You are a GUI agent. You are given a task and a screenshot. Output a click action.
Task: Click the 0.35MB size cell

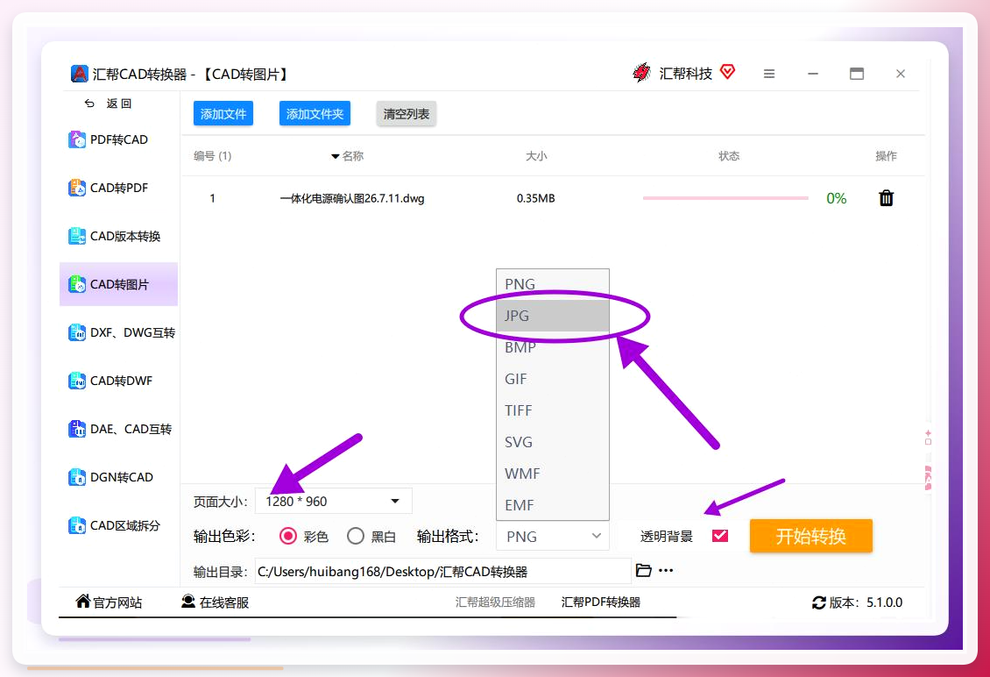click(x=535, y=198)
